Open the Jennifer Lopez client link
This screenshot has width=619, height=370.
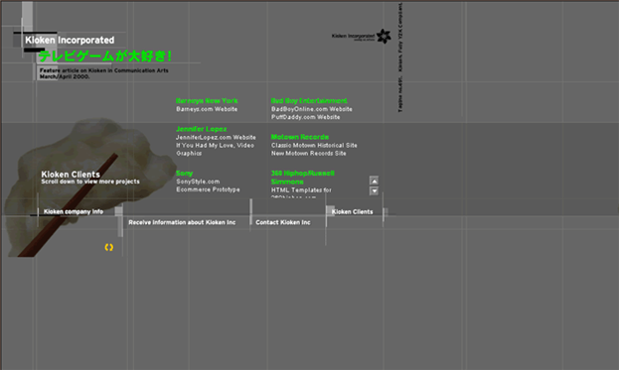[202, 129]
